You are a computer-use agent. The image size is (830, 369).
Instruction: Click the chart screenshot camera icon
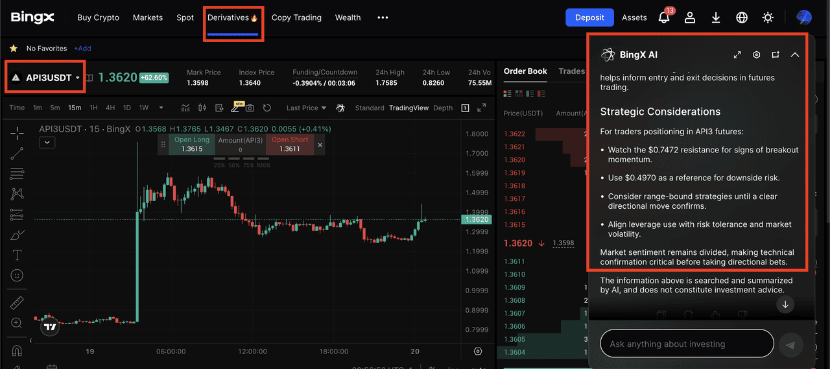coord(250,108)
